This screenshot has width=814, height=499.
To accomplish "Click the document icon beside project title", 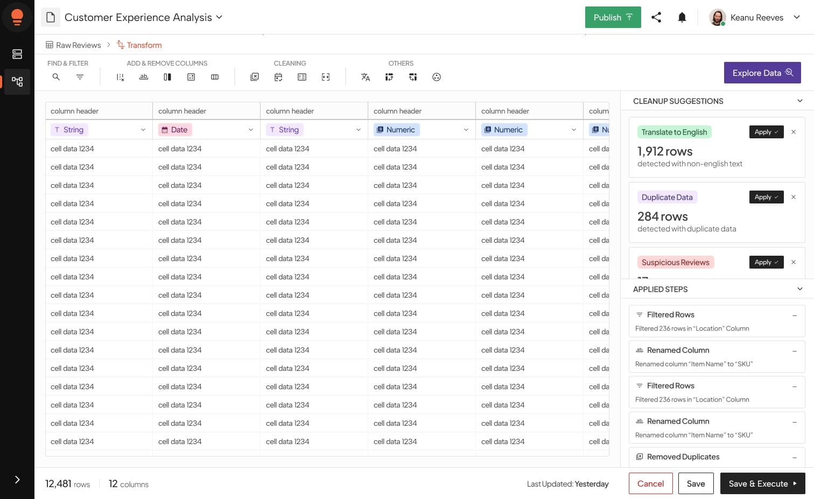I will [51, 17].
